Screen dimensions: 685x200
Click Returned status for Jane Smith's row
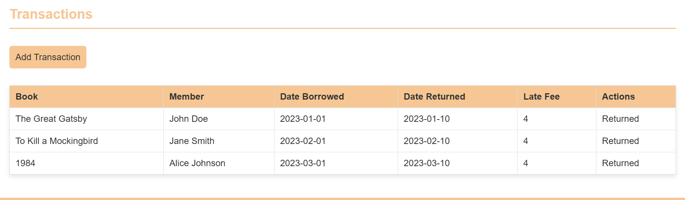pos(620,141)
